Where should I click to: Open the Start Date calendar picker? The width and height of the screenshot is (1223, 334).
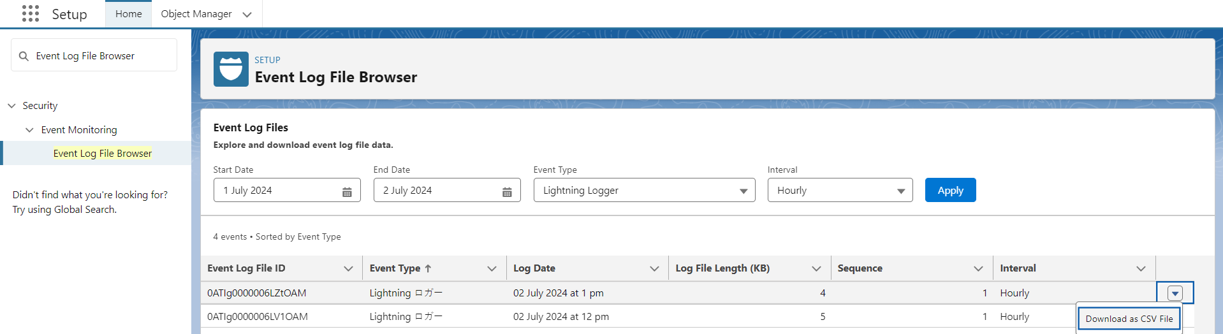(x=347, y=191)
